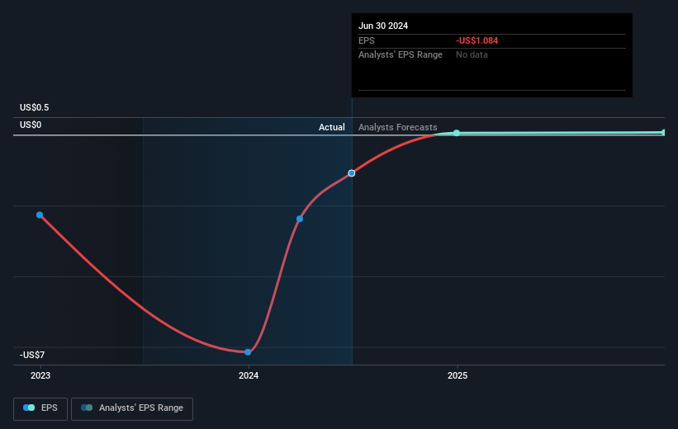
Task: Click the March 2024 EPS data point
Action: 300,219
